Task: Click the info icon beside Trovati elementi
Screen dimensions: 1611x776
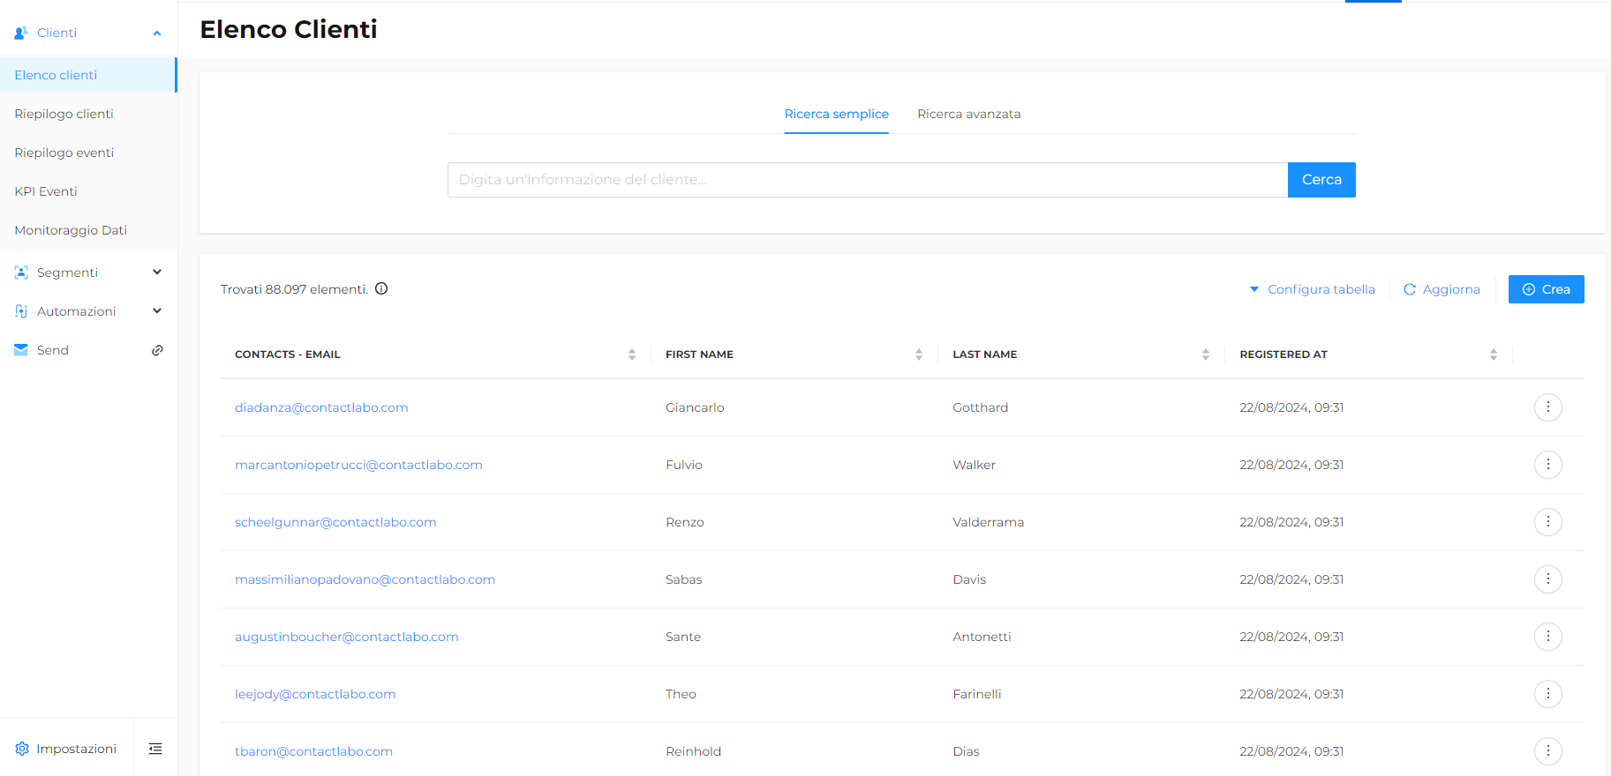Action: pos(381,288)
